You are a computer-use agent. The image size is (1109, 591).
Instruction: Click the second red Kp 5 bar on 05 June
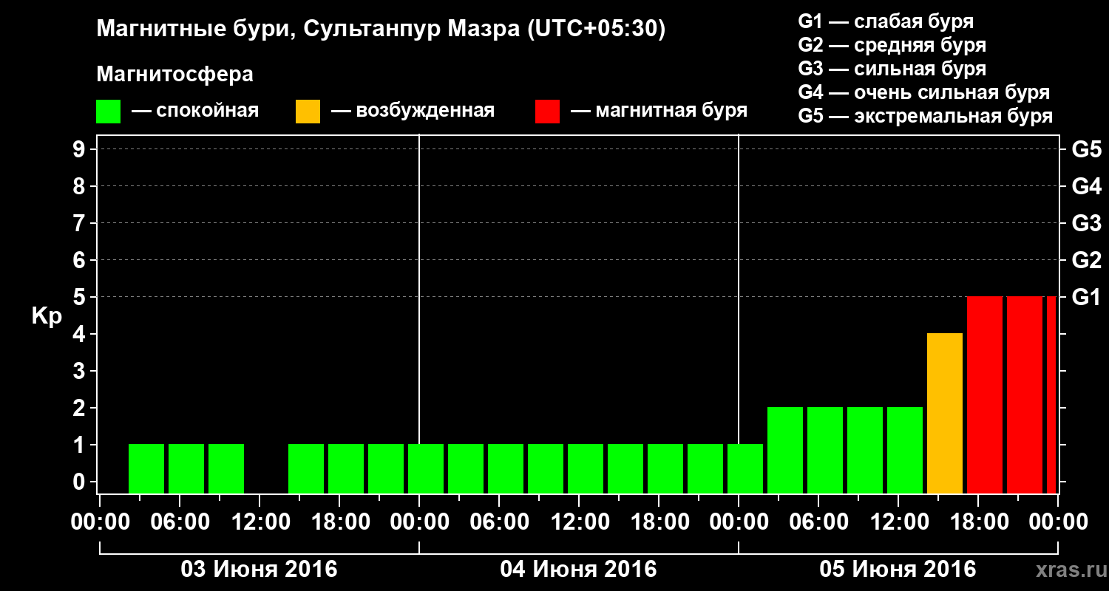(1025, 394)
